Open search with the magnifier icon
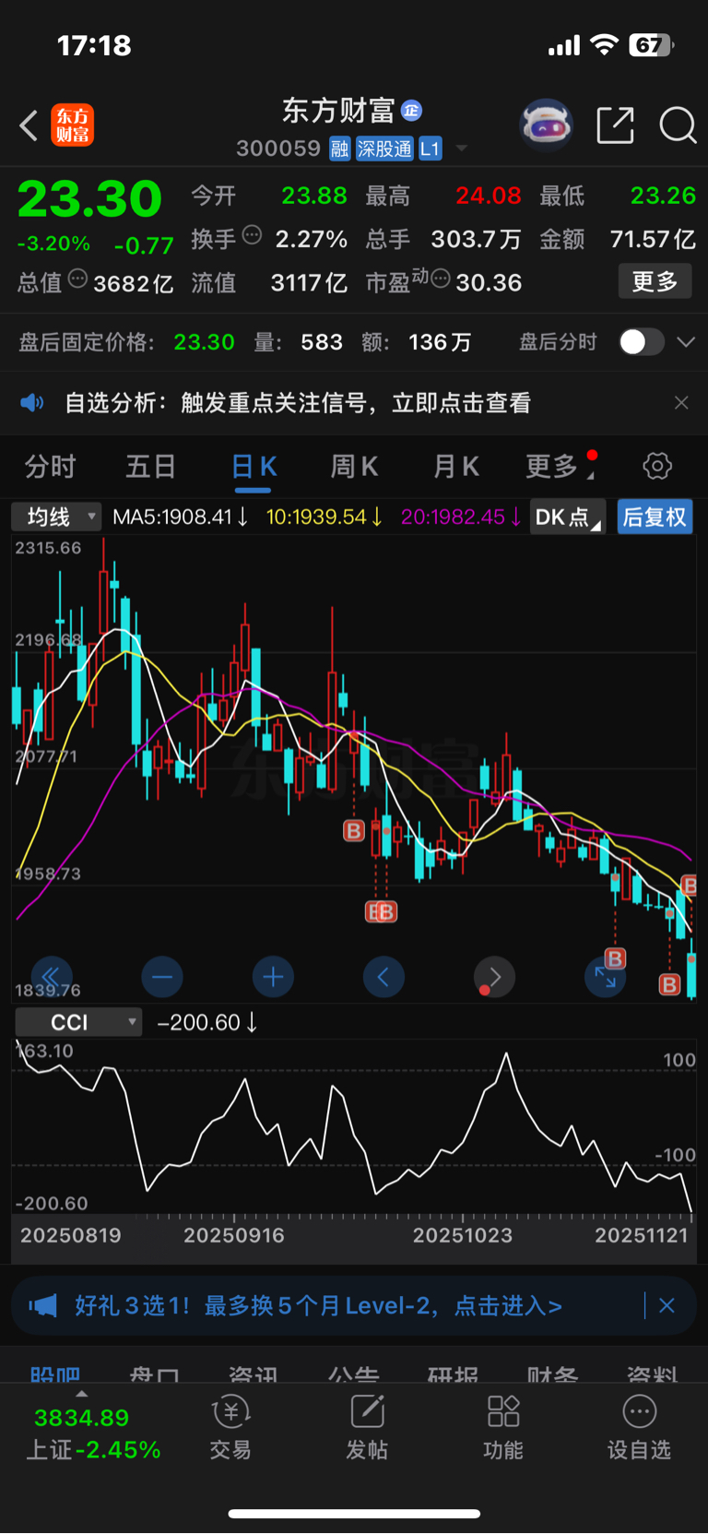The width and height of the screenshot is (708, 1534). [678, 125]
